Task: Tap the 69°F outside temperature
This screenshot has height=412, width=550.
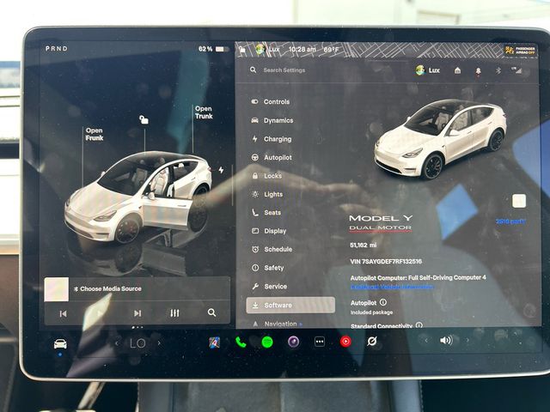Action: pyautogui.click(x=331, y=50)
